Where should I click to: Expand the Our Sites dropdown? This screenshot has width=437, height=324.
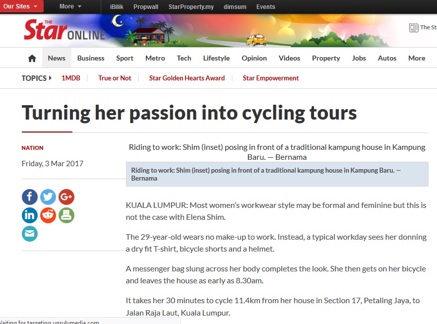point(20,6)
